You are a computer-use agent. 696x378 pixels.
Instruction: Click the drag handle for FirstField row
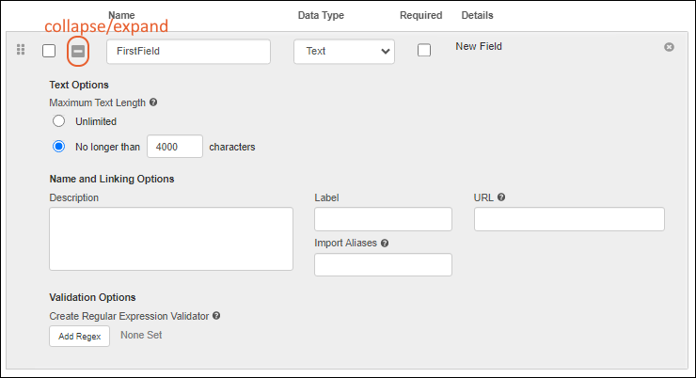click(x=21, y=50)
